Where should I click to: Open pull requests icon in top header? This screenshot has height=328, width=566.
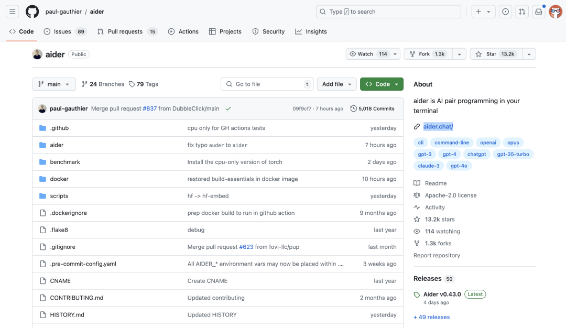pyautogui.click(x=521, y=12)
